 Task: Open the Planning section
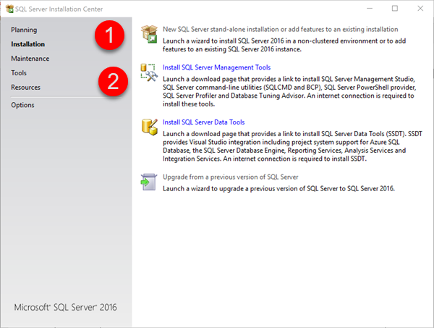point(24,30)
